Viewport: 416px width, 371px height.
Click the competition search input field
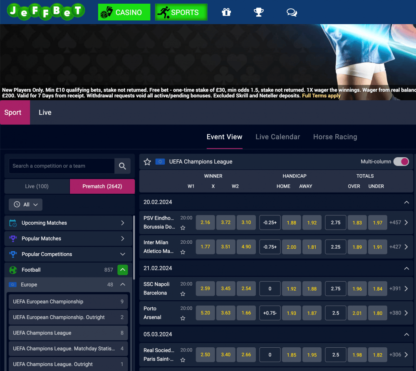pos(62,166)
